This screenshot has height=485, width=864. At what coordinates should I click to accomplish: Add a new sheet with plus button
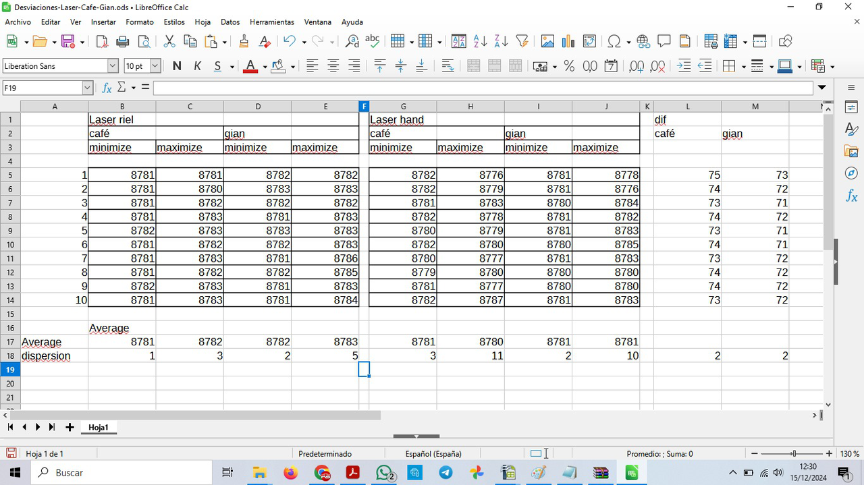pos(70,427)
